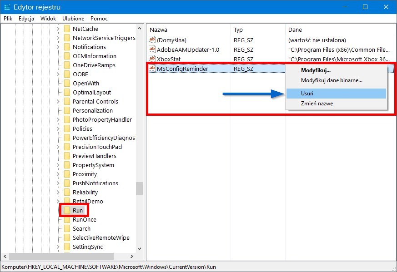
Task: Select the PowerEfficiencyDiagnostics key
Action: [104, 138]
